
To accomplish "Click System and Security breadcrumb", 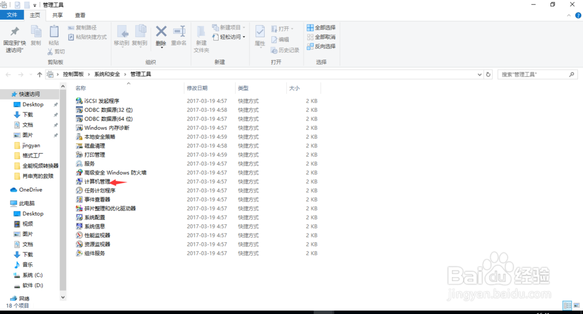I will (107, 75).
